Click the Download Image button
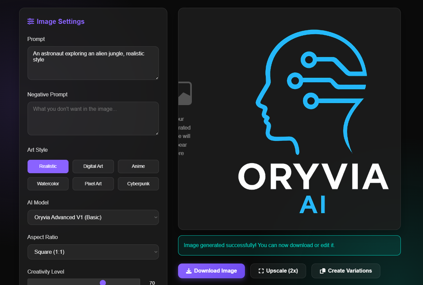 click(x=211, y=271)
